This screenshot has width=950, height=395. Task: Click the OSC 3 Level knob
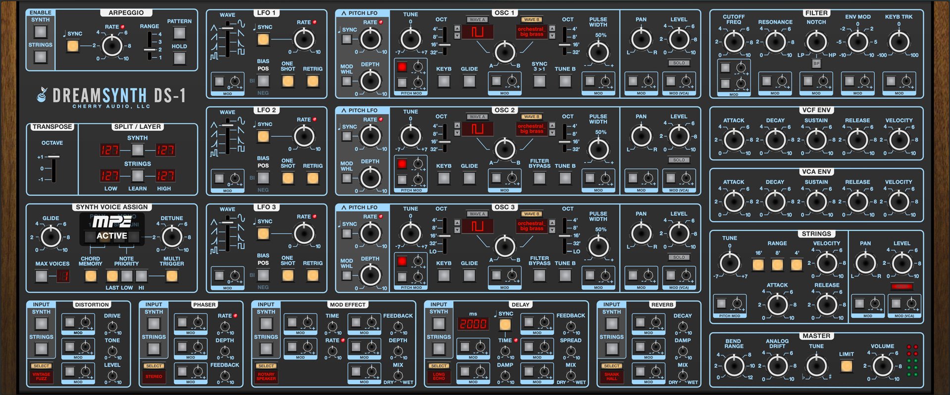click(x=679, y=233)
